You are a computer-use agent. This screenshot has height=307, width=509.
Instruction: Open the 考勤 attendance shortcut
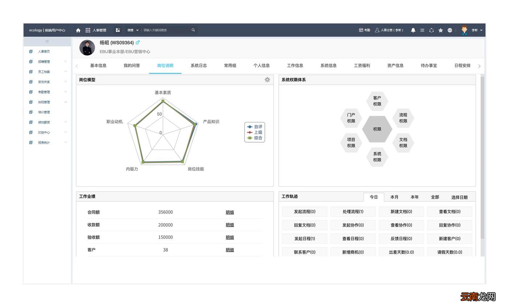pyautogui.click(x=364, y=30)
